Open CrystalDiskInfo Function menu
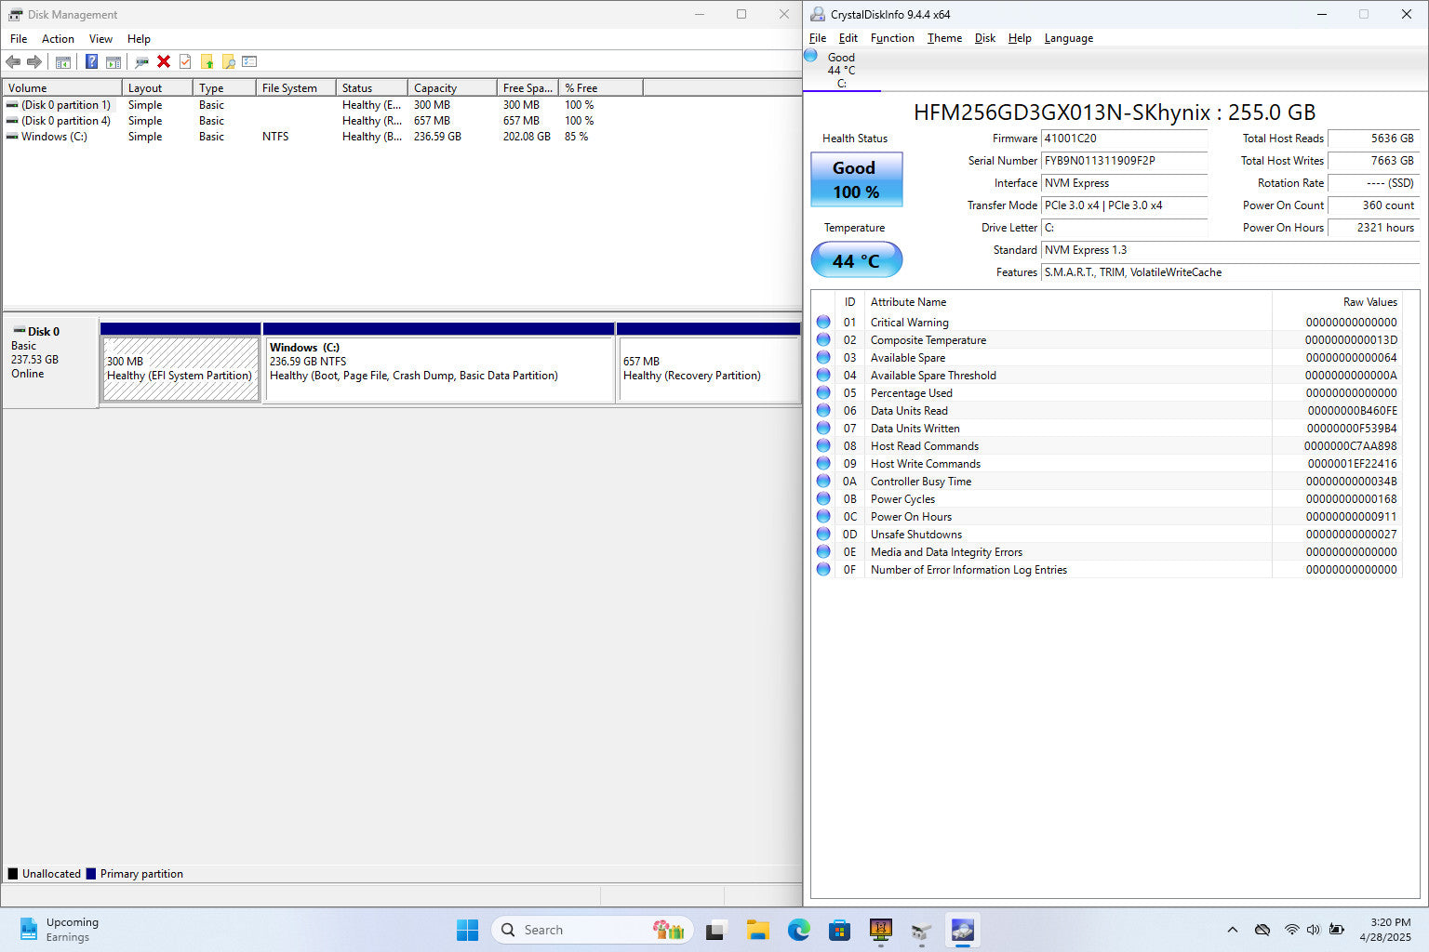The image size is (1429, 952). [892, 38]
